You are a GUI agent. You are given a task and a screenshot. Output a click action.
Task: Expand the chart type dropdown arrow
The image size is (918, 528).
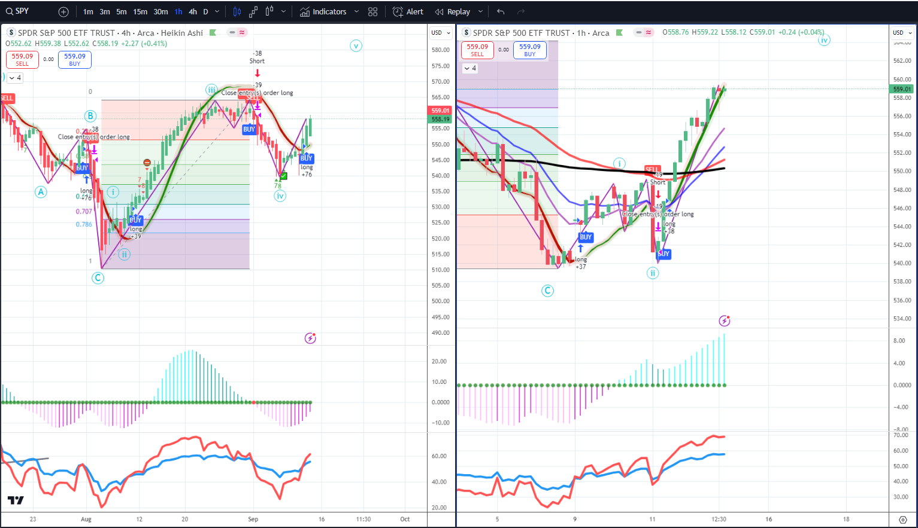(x=283, y=11)
